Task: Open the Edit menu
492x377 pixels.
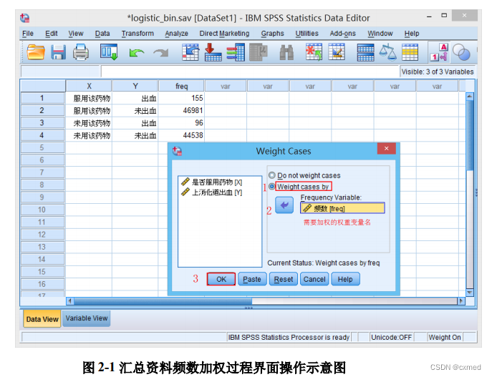Action: (x=51, y=34)
